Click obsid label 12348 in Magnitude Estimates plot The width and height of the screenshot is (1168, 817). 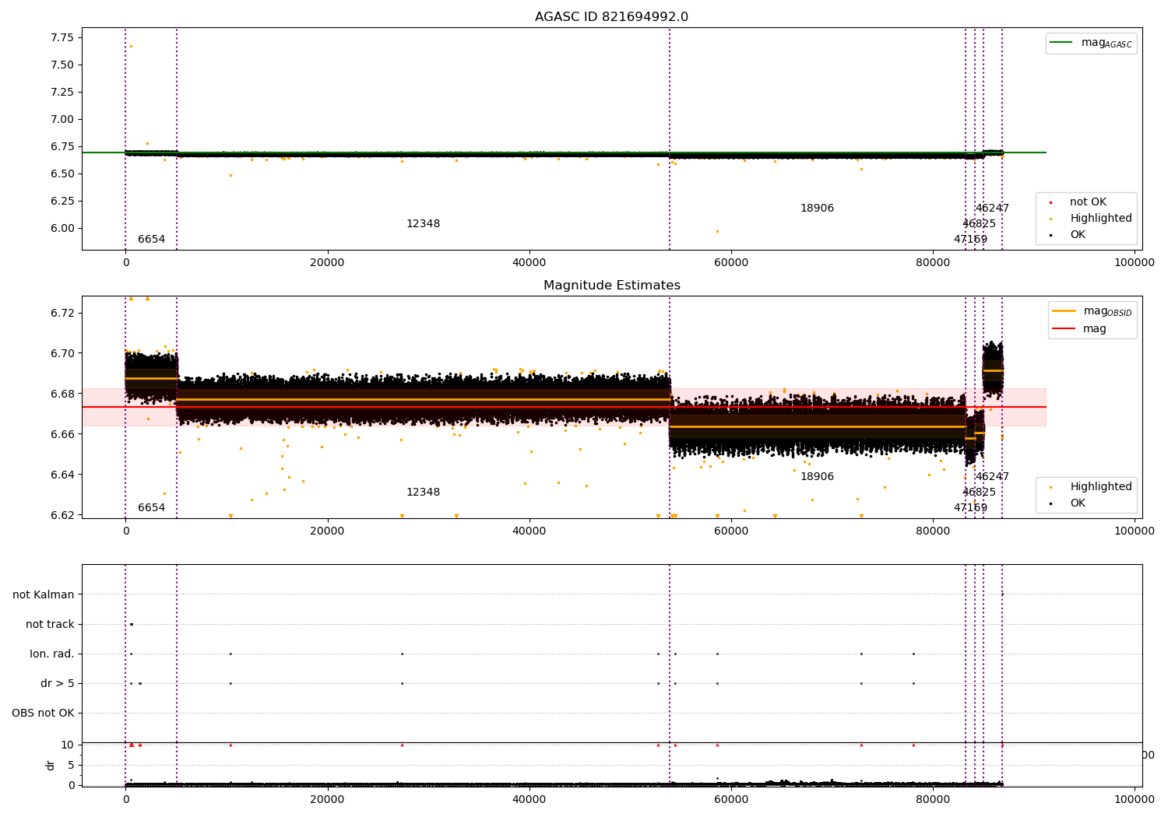click(423, 493)
